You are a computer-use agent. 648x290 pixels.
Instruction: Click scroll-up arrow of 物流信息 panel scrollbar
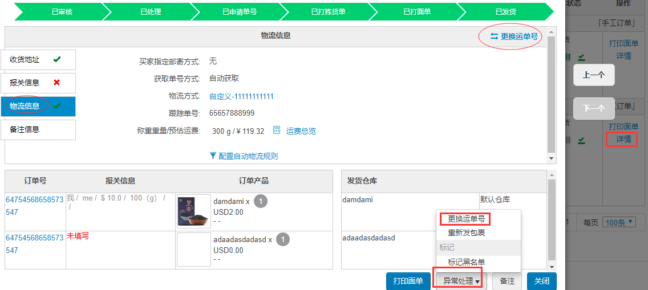[551, 32]
